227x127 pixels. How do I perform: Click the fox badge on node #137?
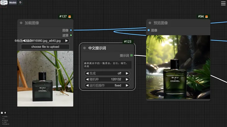pos(70,17)
